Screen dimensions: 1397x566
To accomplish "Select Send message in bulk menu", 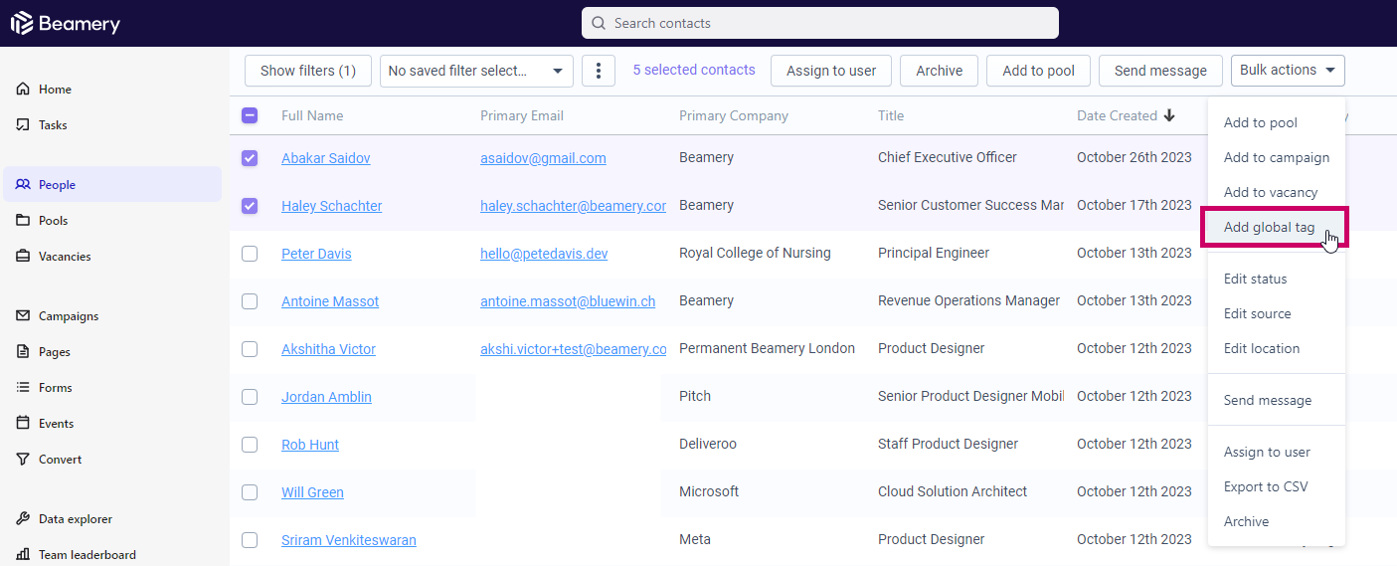I will 1277,400.
